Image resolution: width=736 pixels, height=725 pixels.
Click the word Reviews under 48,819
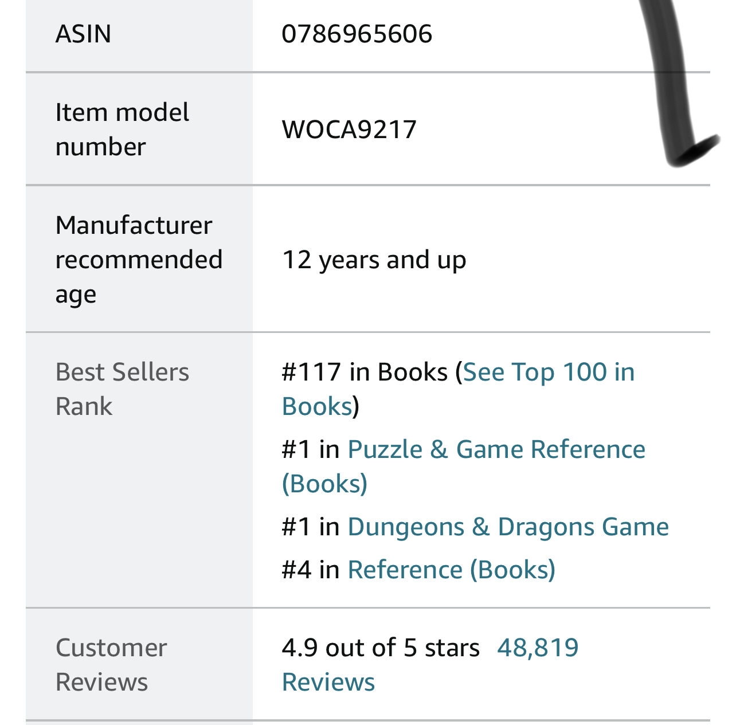[x=328, y=683]
